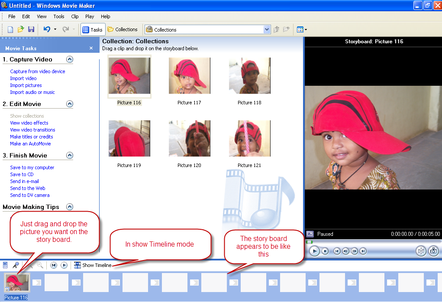Select the Tasks pane toolbar icon
The height and width of the screenshot is (302, 442).
pos(93,29)
